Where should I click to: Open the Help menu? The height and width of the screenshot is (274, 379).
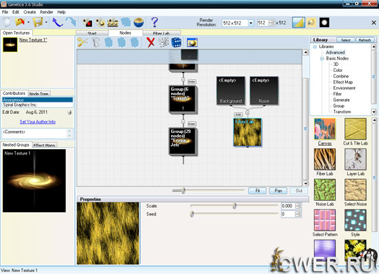pyautogui.click(x=62, y=12)
